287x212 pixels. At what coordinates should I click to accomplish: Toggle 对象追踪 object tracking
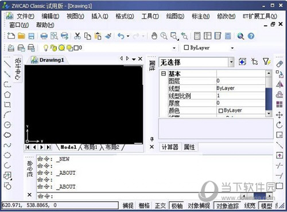[227, 206]
